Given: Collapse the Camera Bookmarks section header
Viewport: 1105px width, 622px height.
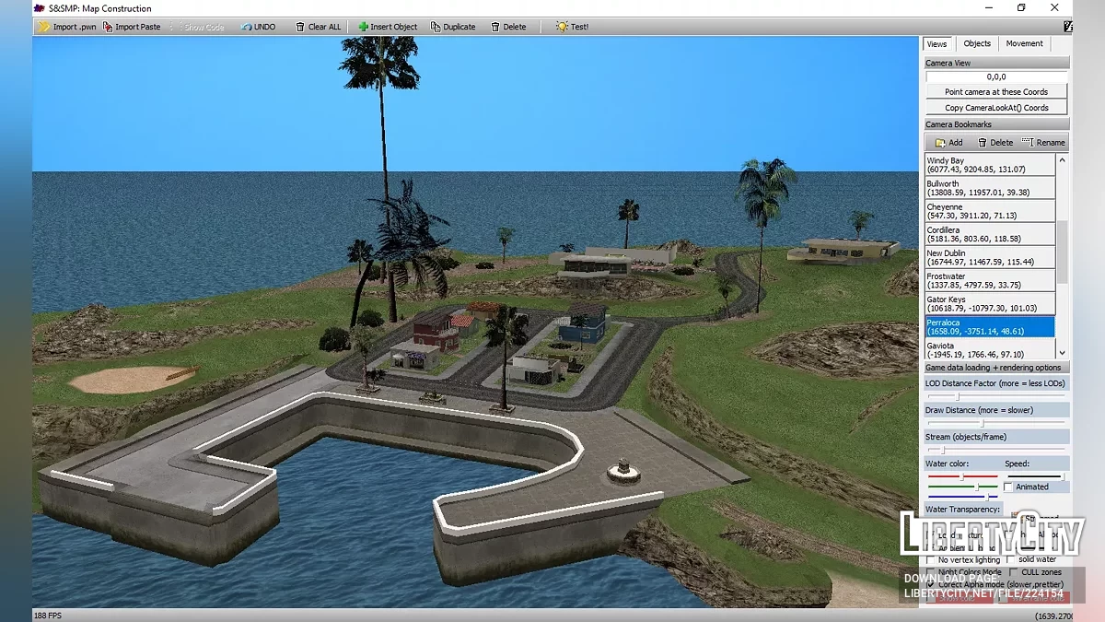Looking at the screenshot, I should tap(996, 124).
